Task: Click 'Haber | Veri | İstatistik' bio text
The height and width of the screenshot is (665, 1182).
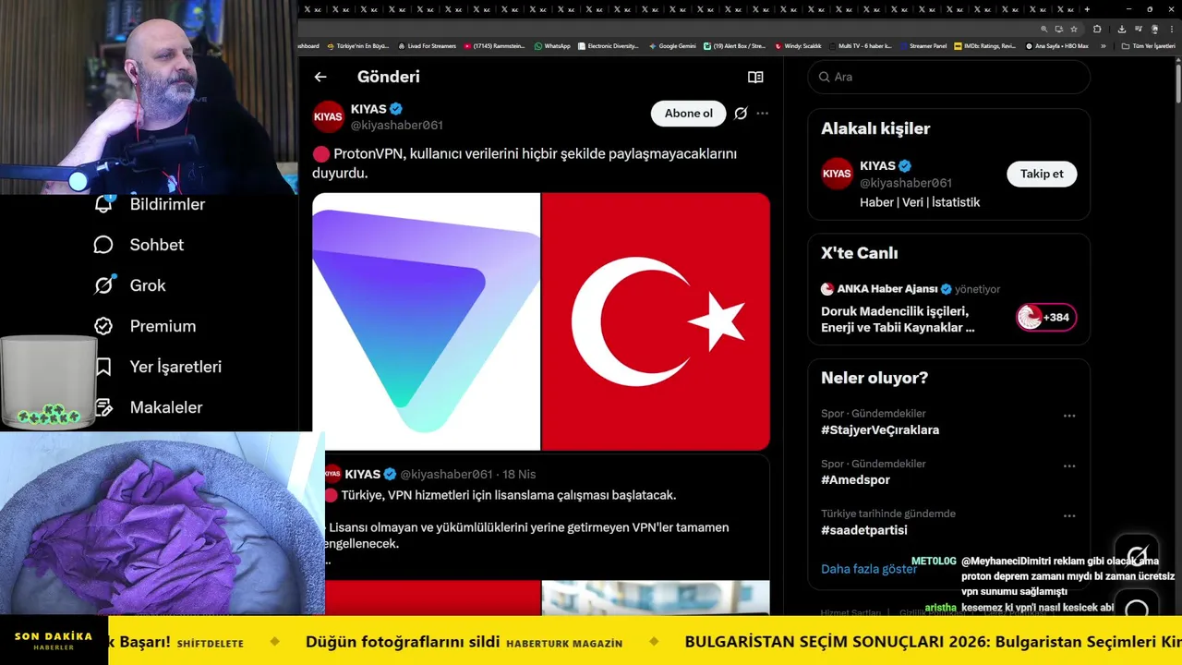Action: pos(920,202)
